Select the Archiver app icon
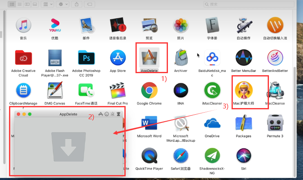The width and height of the screenshot is (303, 180). (x=181, y=58)
